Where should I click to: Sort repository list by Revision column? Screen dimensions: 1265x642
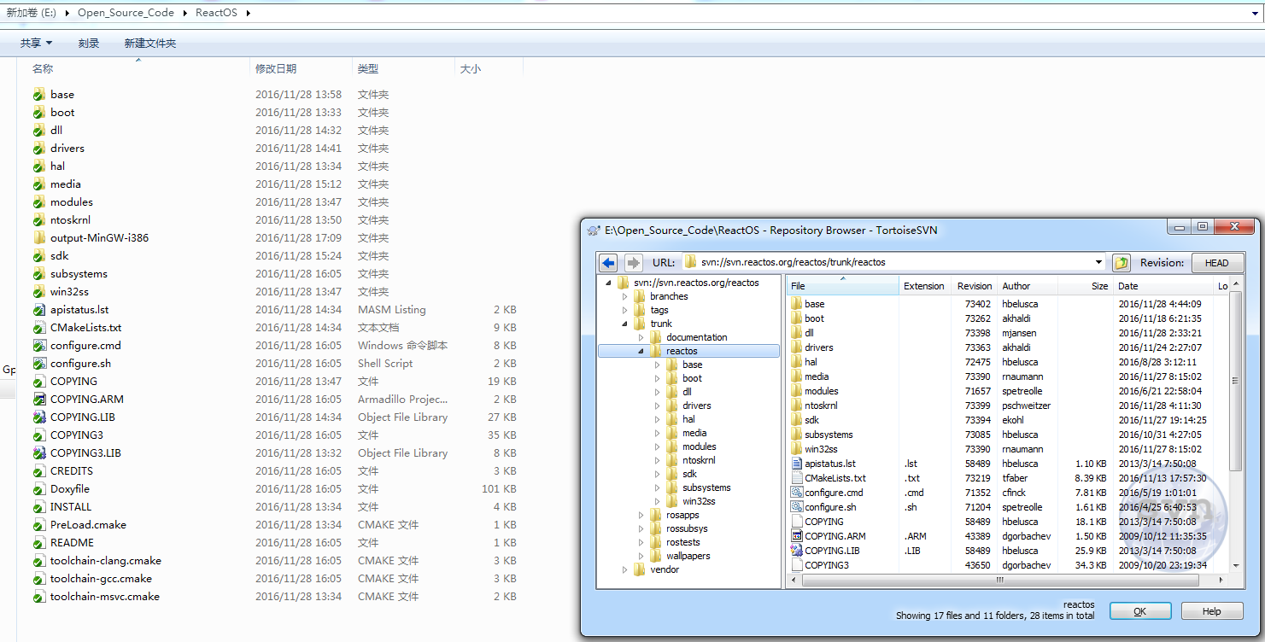click(974, 286)
